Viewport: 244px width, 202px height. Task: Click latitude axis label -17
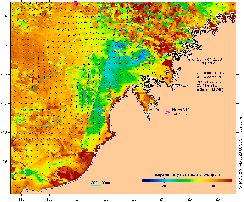coord(4,103)
